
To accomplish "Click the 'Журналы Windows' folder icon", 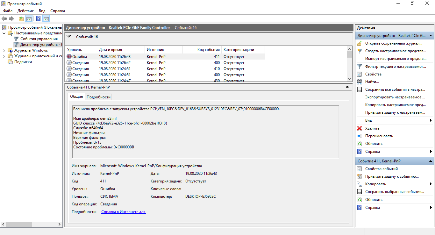I will click(10, 50).
